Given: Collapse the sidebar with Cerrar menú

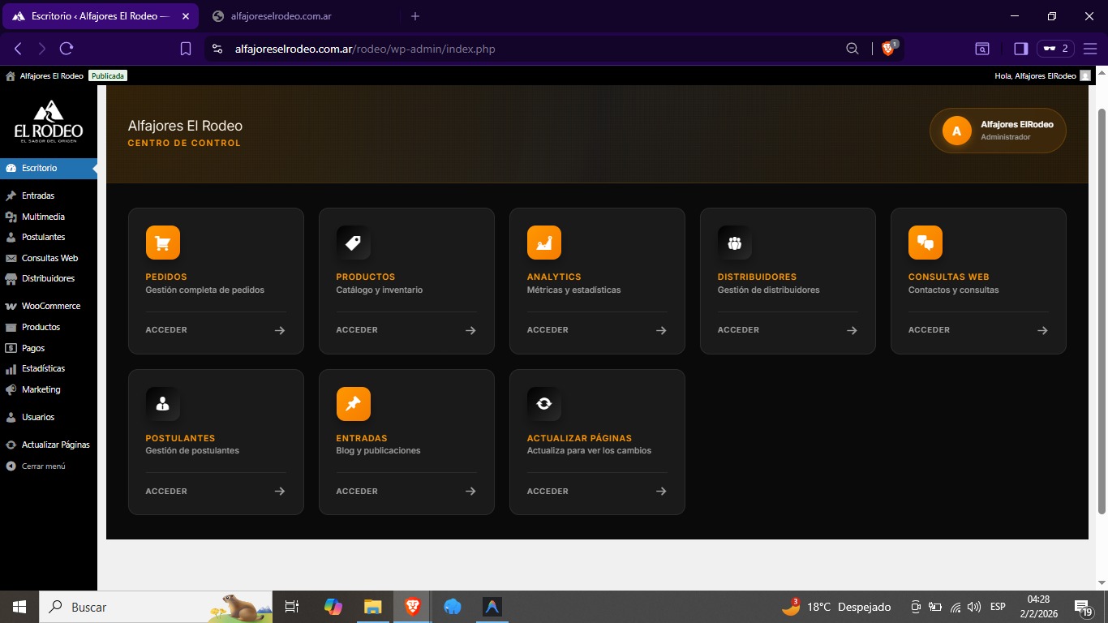Looking at the screenshot, I should (43, 466).
